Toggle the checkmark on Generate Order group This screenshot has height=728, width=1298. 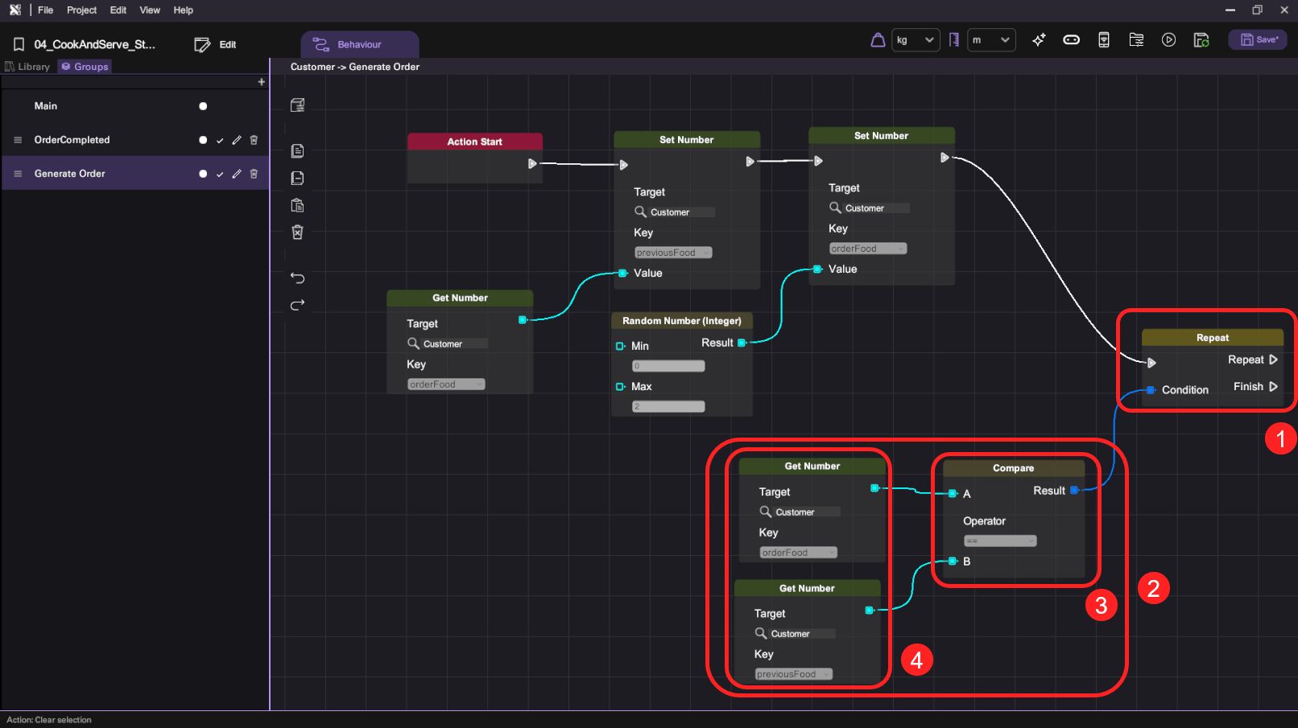tap(220, 175)
